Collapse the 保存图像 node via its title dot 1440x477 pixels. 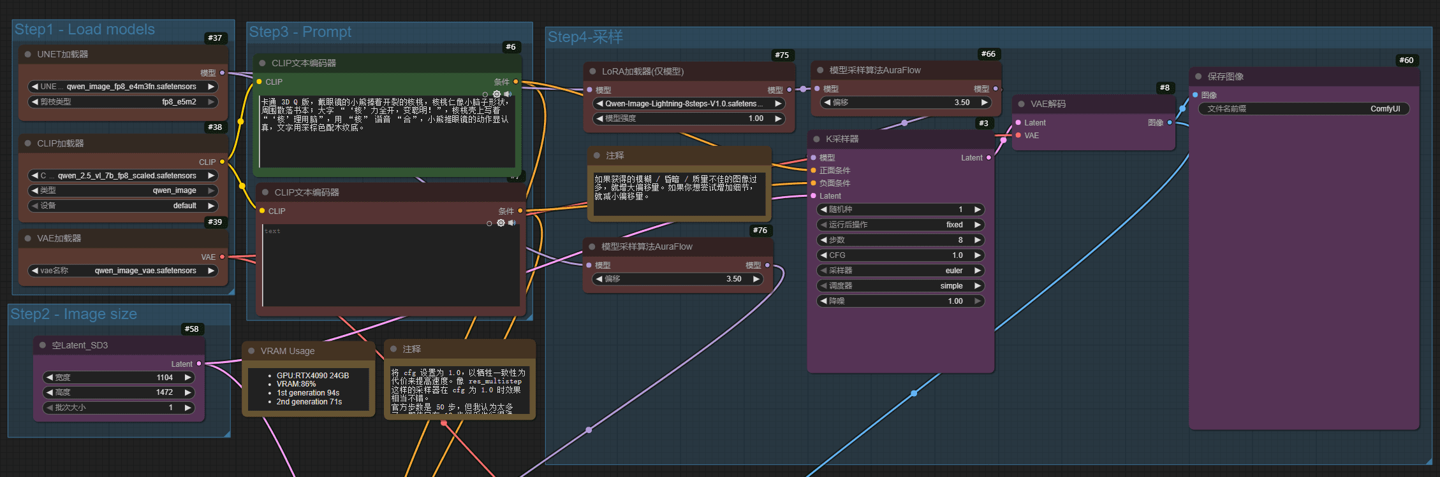pyautogui.click(x=1198, y=76)
